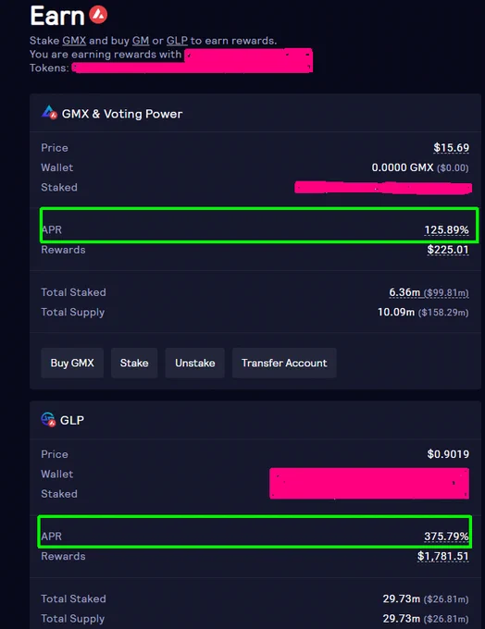Click the Avalanche logo beside Earn heading
The height and width of the screenshot is (629, 485).
(98, 15)
